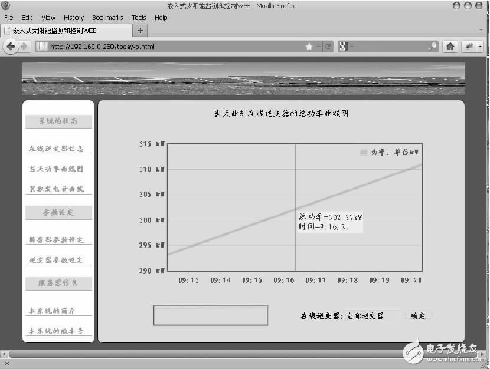Bookmark this page using the star icon
Viewport: 490px width, 369px height.
(308, 46)
